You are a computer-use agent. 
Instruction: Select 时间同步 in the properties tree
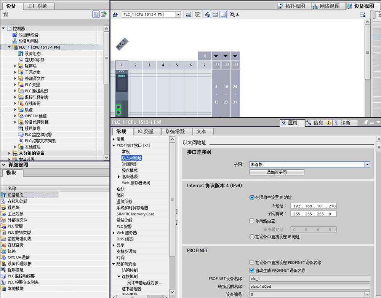tap(130, 164)
